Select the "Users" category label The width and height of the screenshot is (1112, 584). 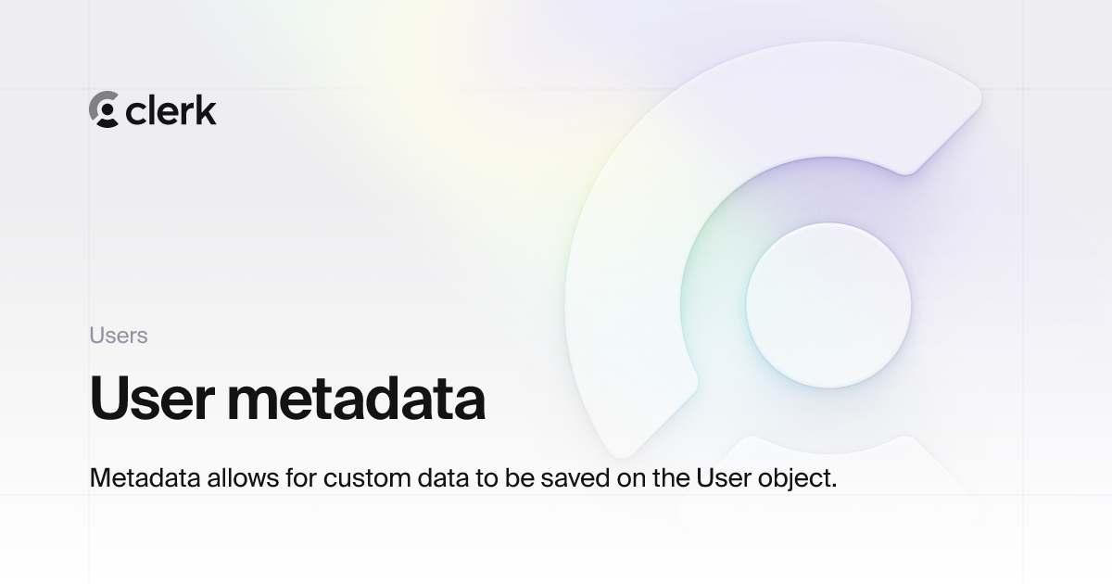(x=119, y=336)
